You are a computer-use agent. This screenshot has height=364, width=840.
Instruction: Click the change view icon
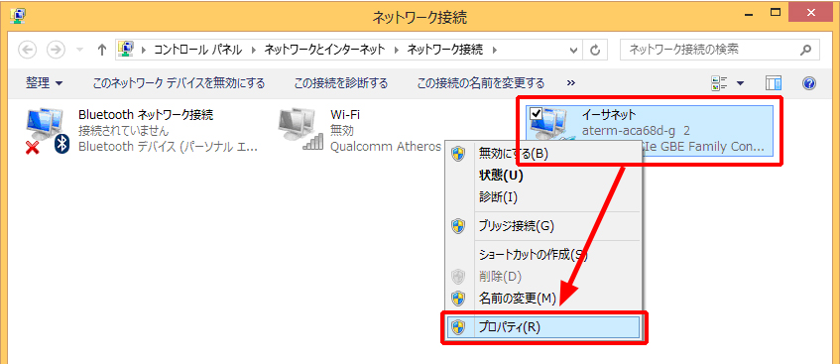719,83
